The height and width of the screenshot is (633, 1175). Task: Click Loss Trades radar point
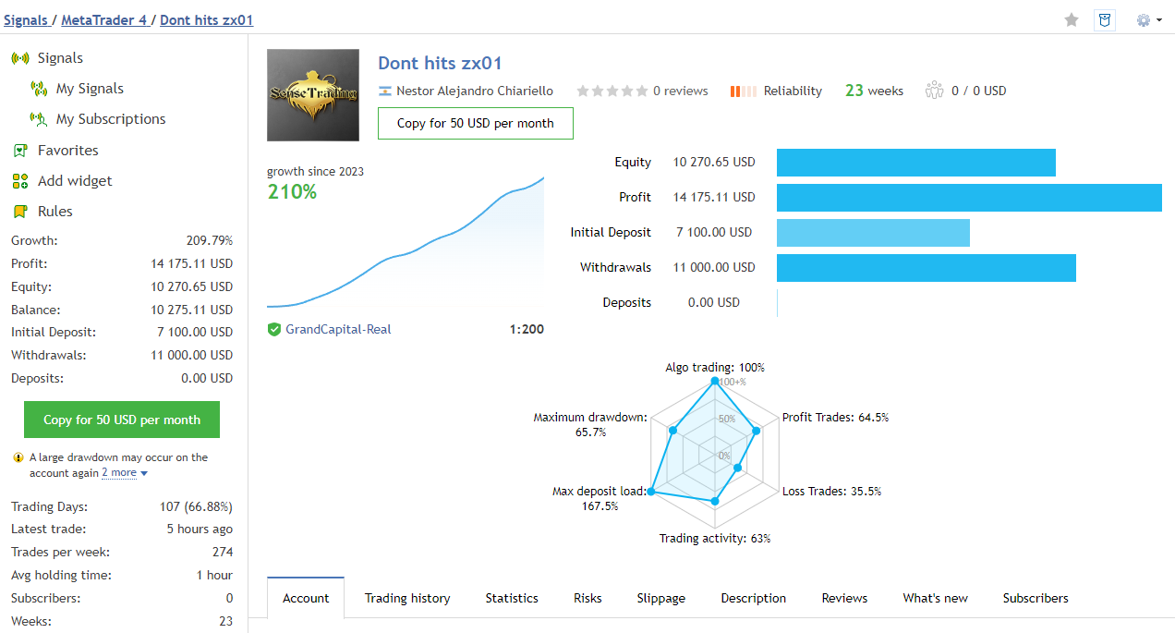738,469
